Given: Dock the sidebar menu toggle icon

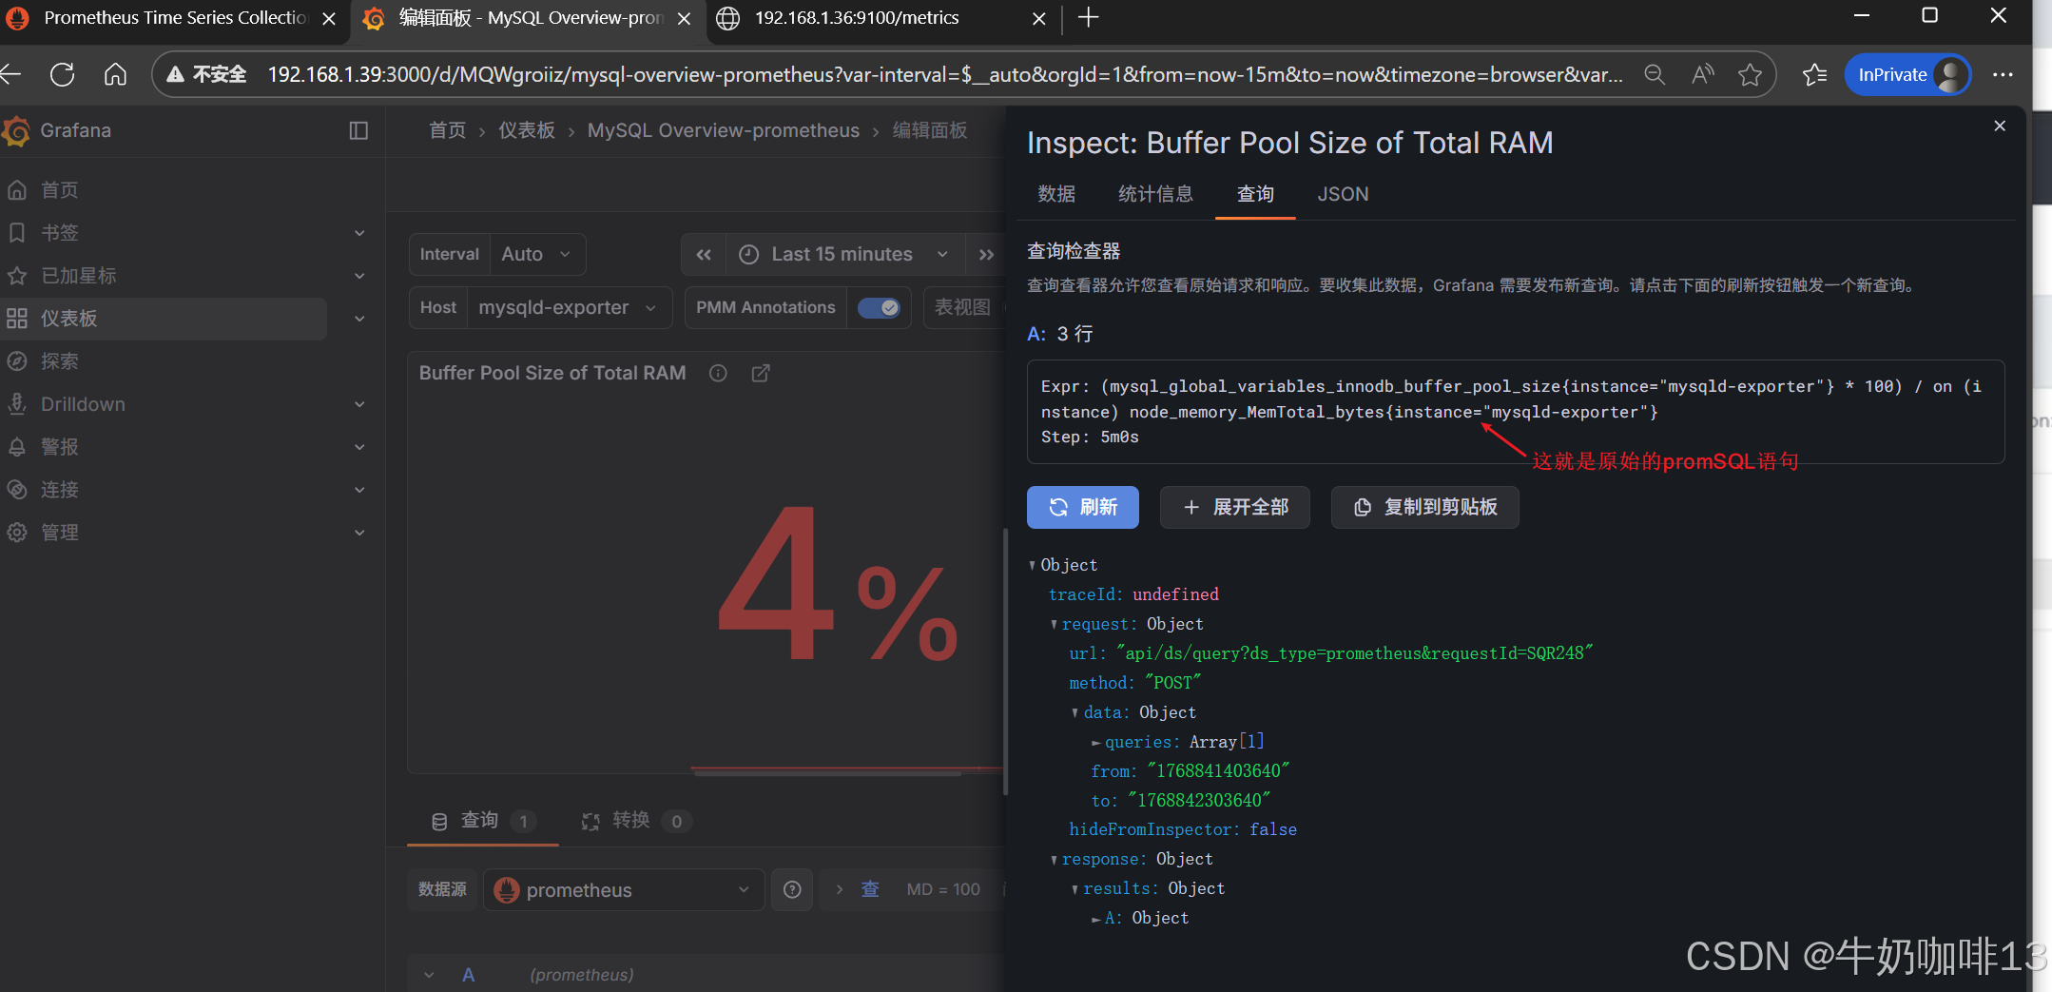Looking at the screenshot, I should (x=358, y=130).
